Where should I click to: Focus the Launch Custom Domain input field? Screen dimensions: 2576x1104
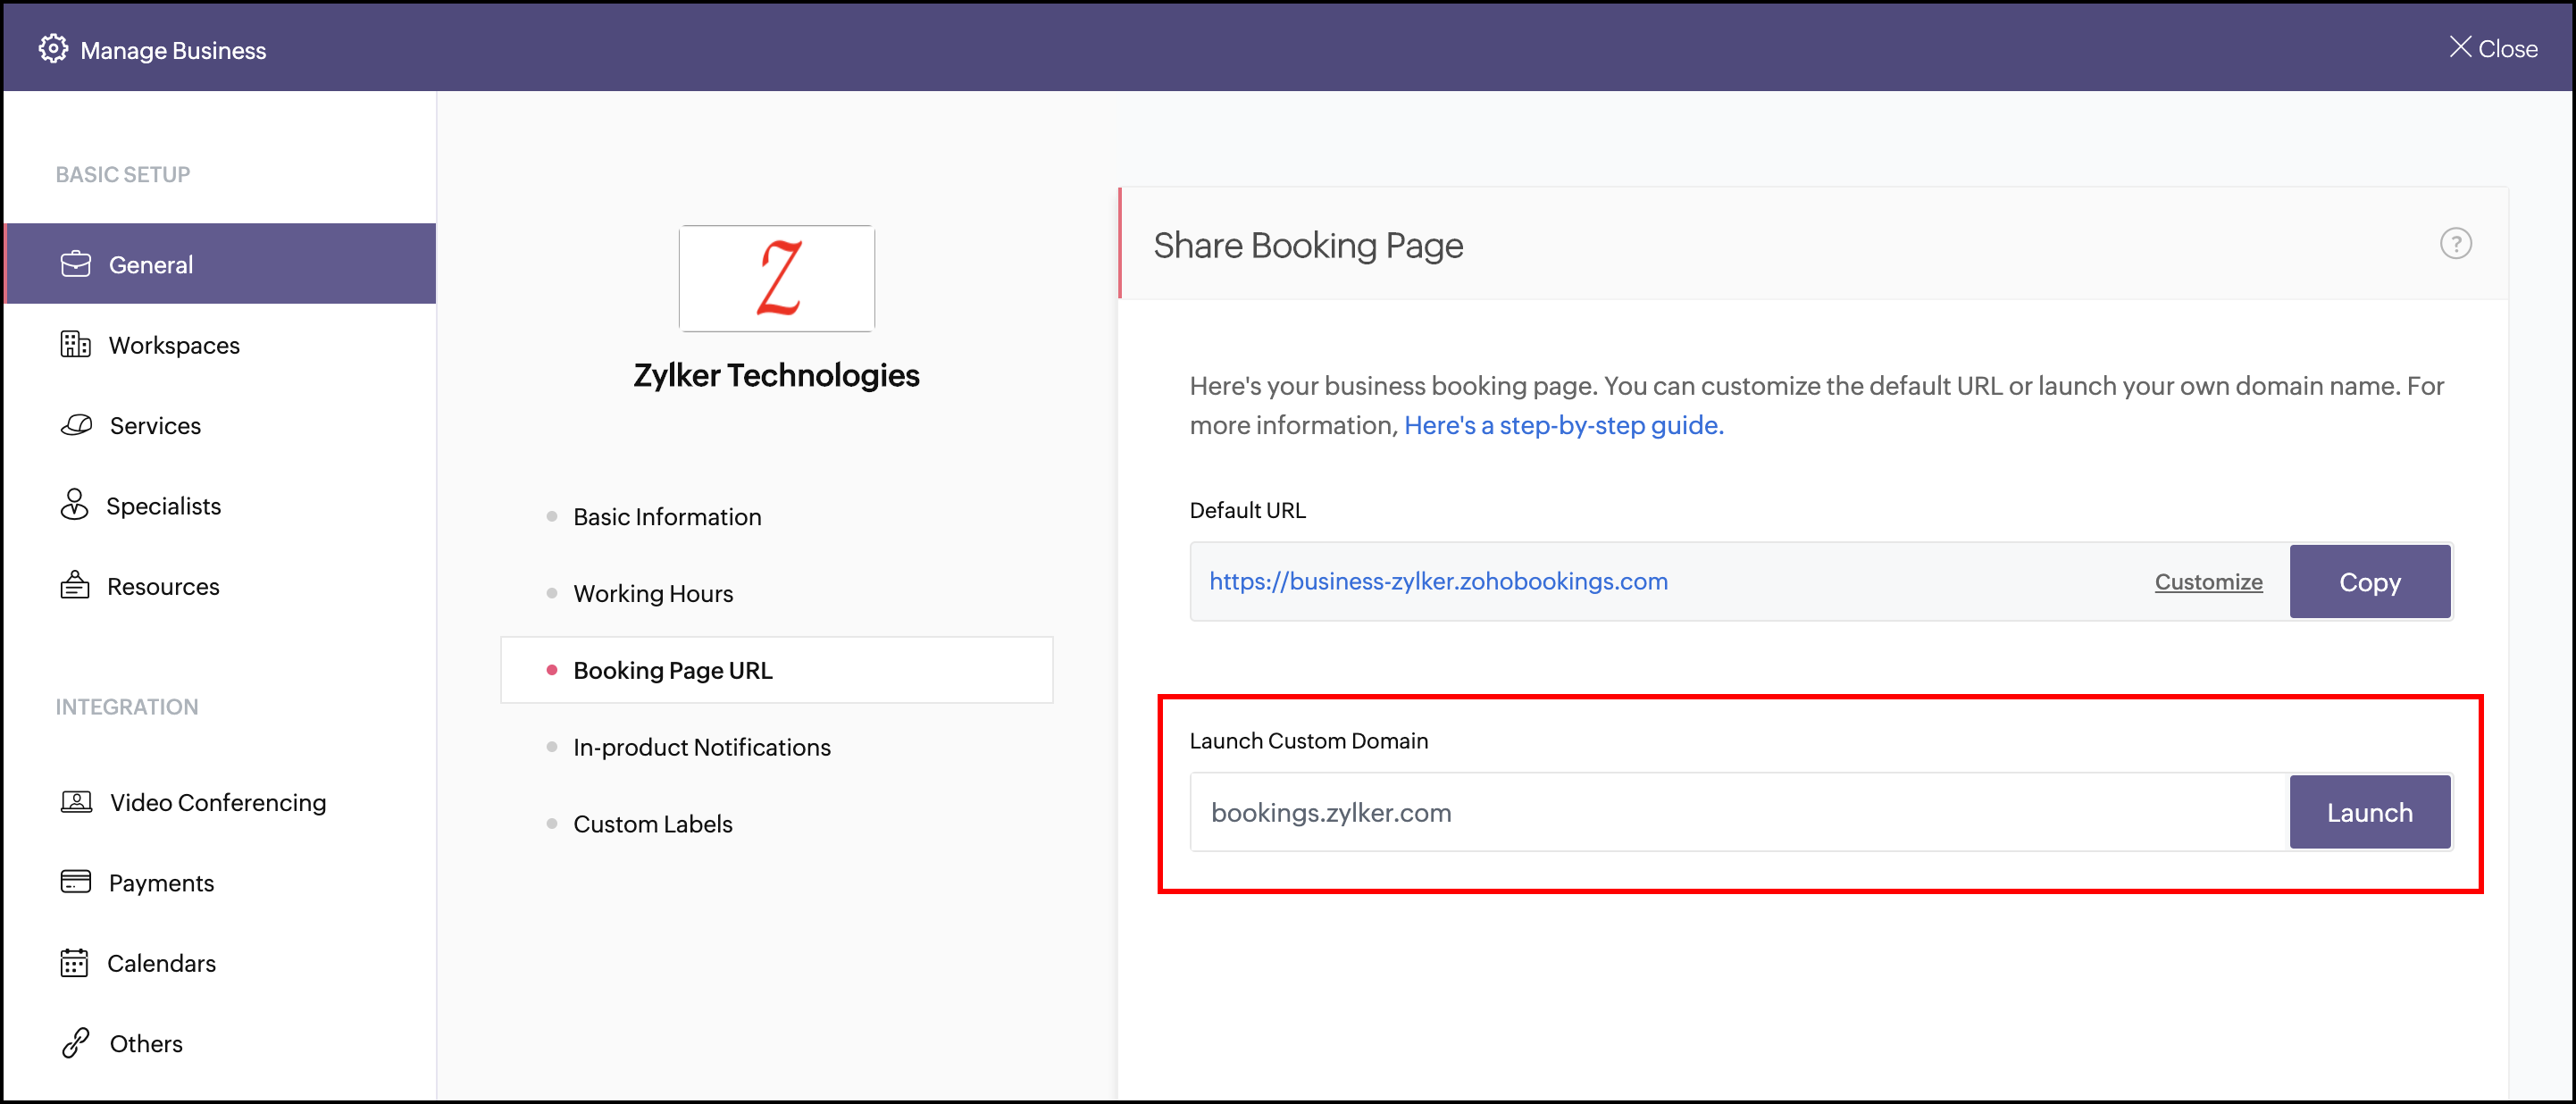[x=1738, y=813]
